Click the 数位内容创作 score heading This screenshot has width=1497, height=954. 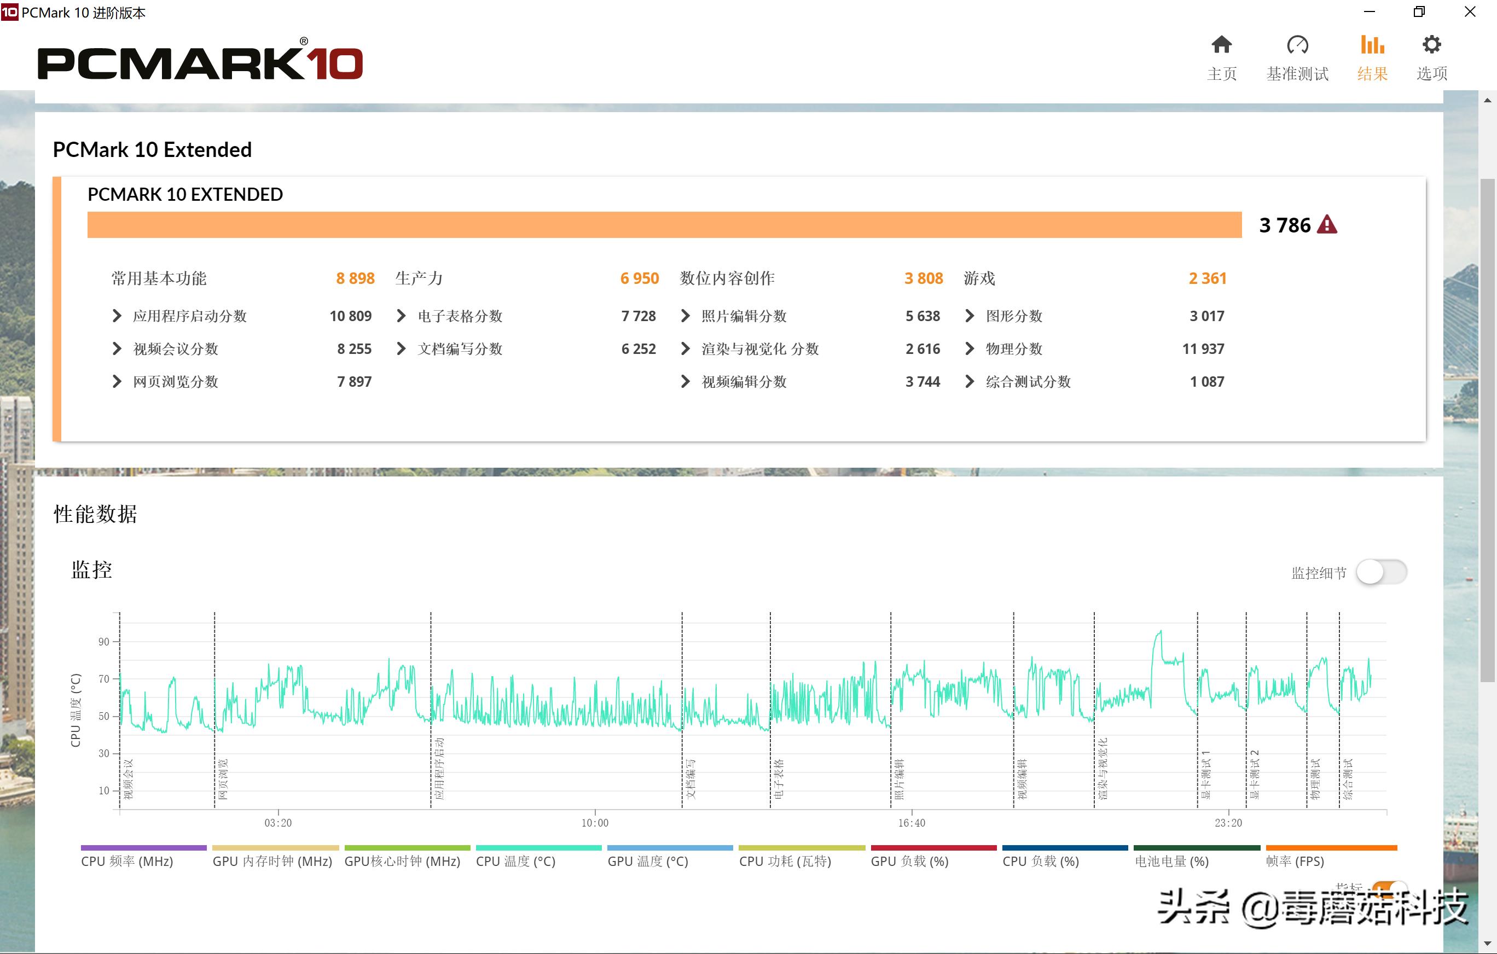(x=727, y=278)
